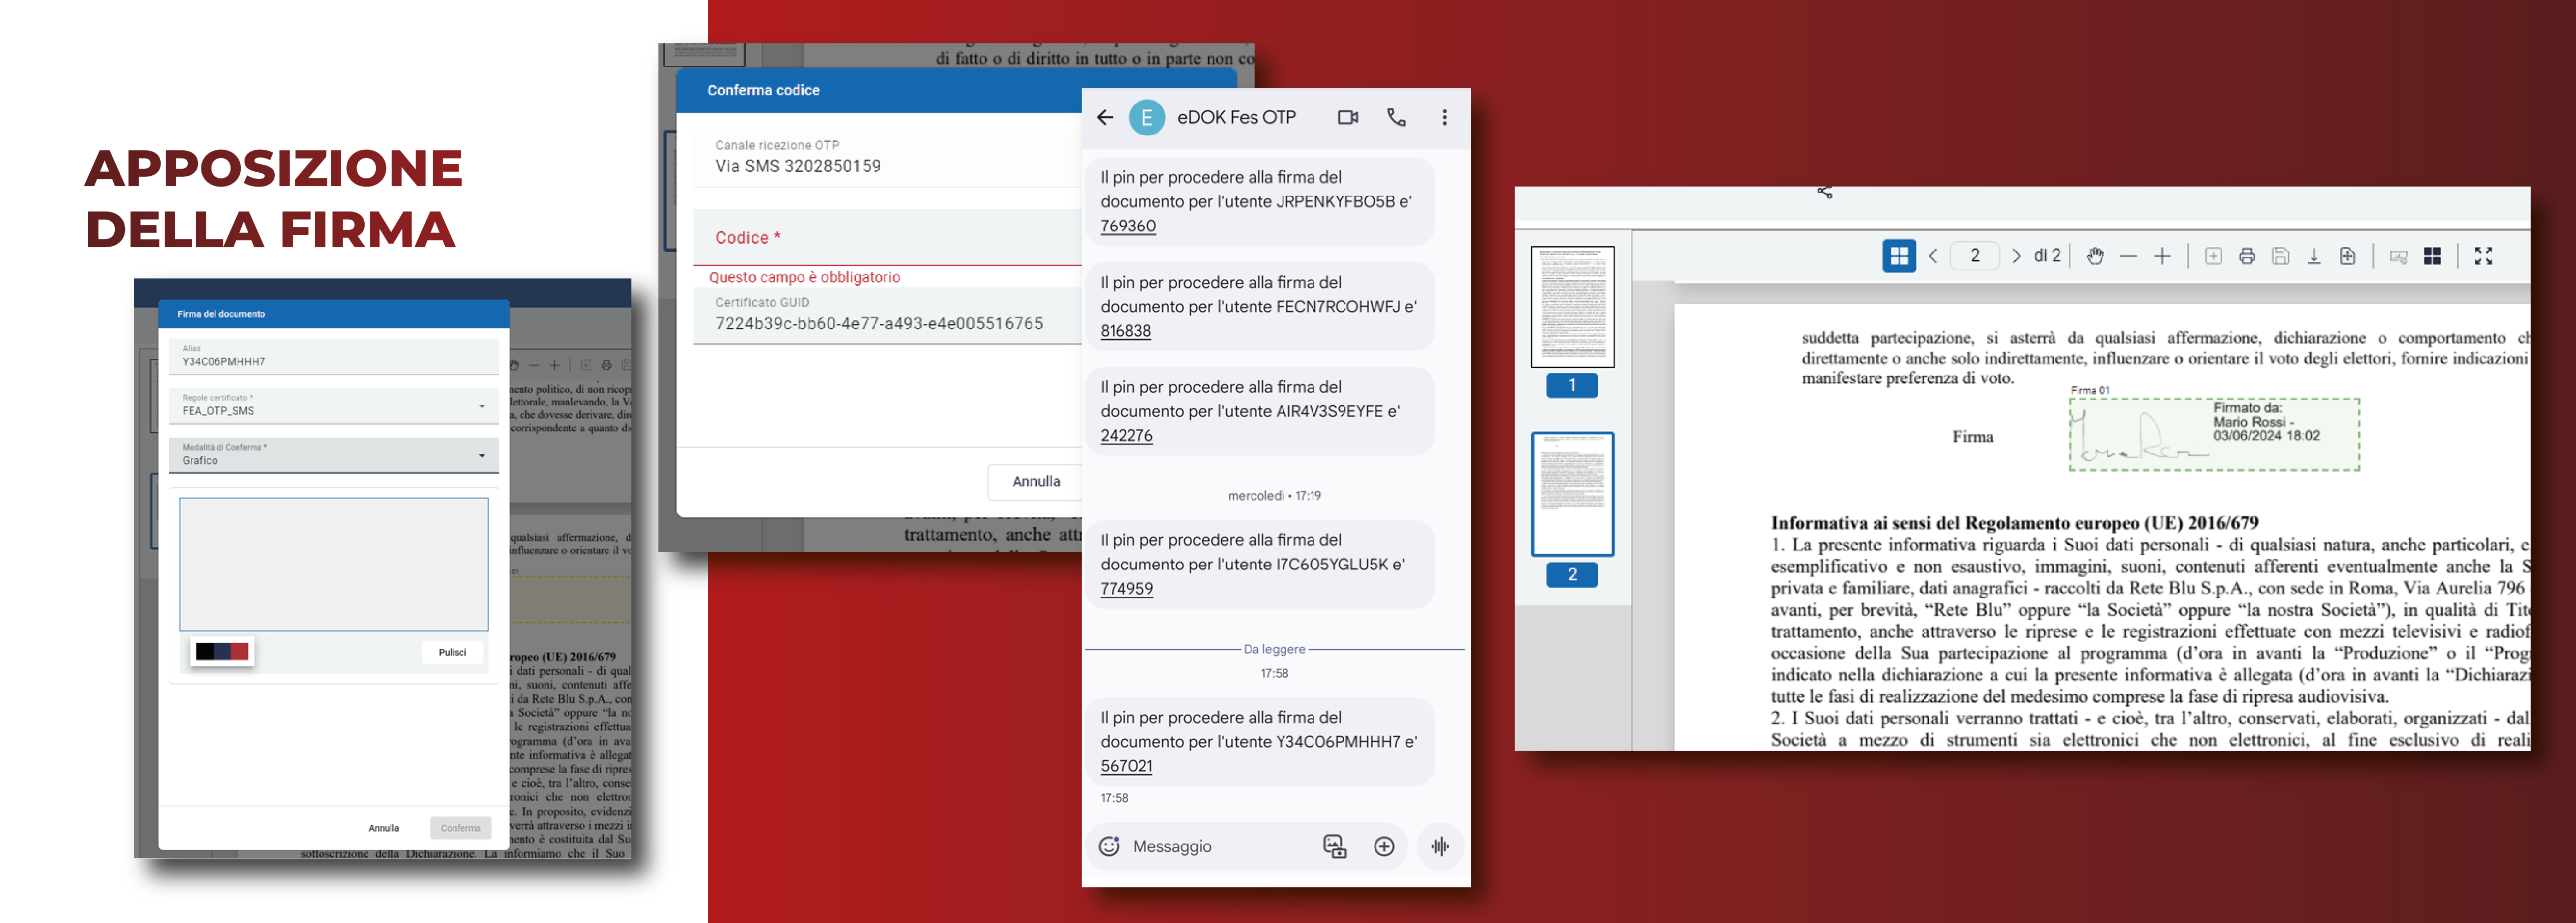Tap the OTP code 816838
2576x923 pixels.
[1125, 331]
